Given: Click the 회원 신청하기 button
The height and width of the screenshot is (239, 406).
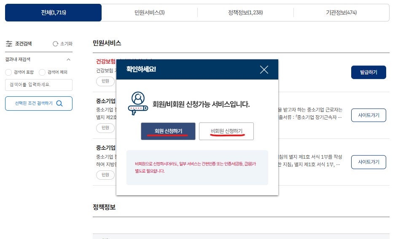Looking at the screenshot, I should pos(168,131).
